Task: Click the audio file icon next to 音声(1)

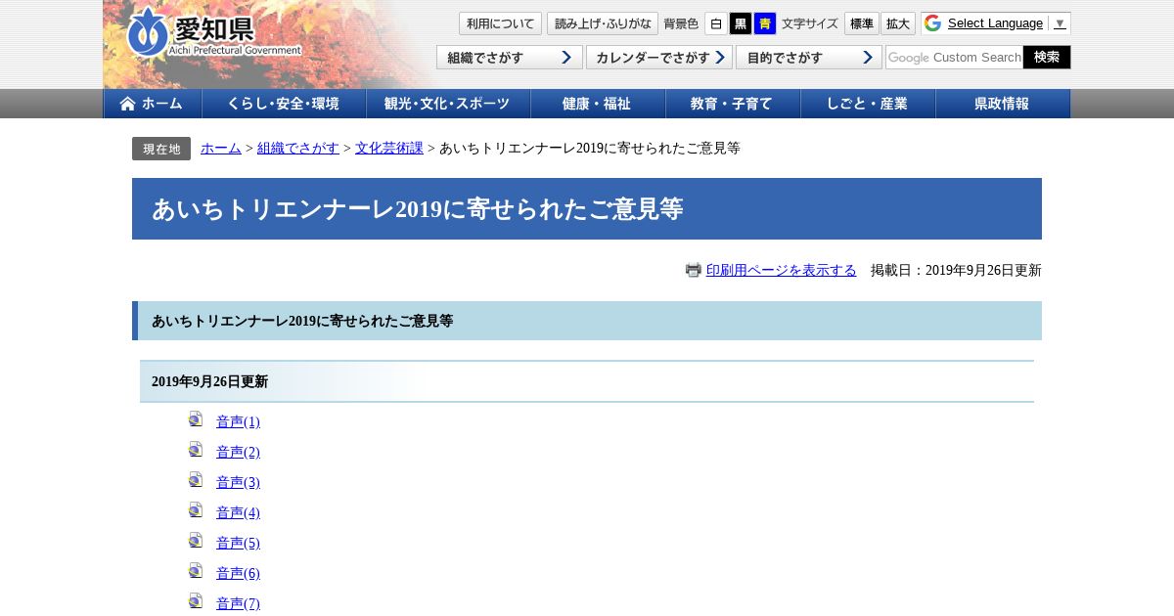Action: pyautogui.click(x=196, y=419)
